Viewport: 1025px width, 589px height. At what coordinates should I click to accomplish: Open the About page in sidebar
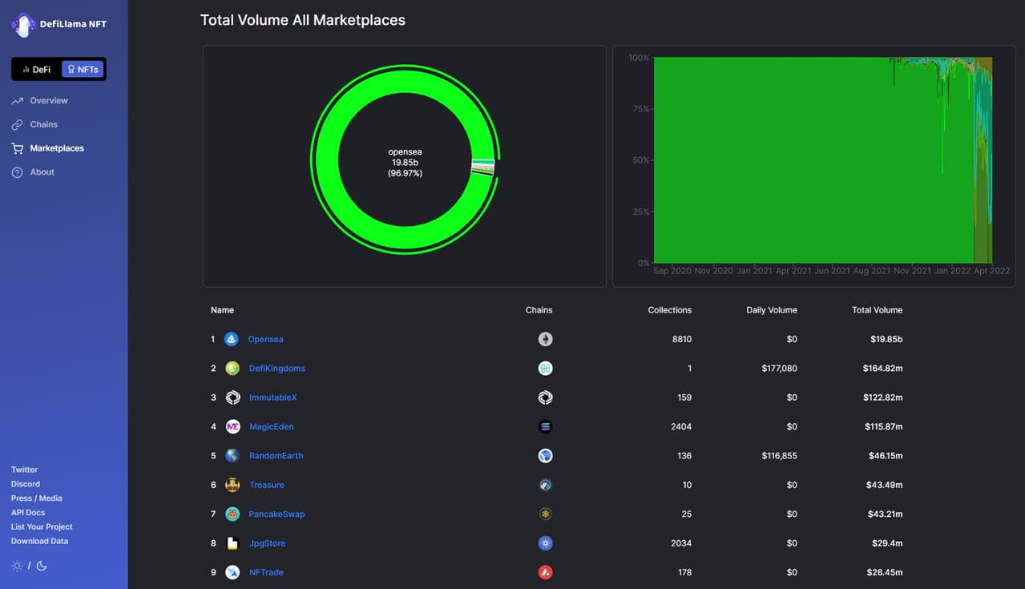(42, 172)
